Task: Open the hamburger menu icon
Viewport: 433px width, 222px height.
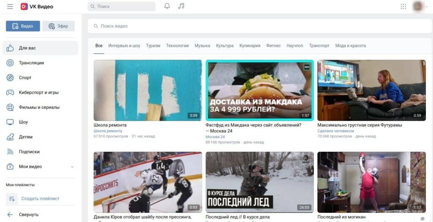Action: click(10, 6)
